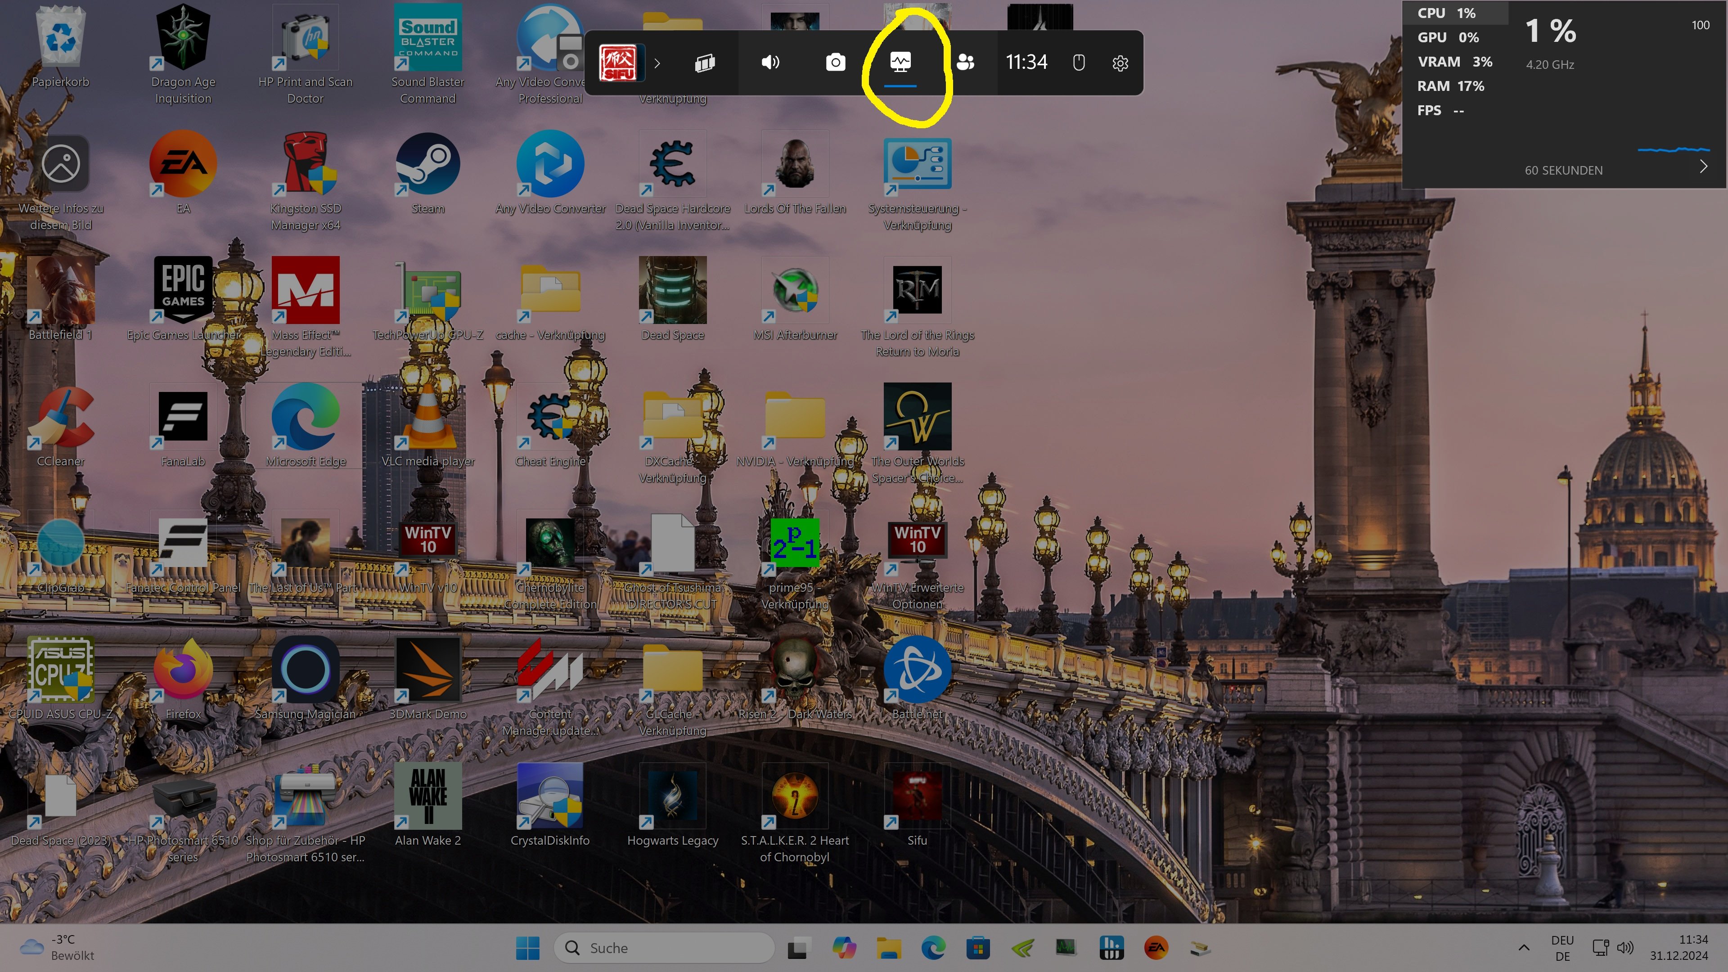Open Copilot from the taskbar
The width and height of the screenshot is (1728, 972).
pyautogui.click(x=843, y=948)
